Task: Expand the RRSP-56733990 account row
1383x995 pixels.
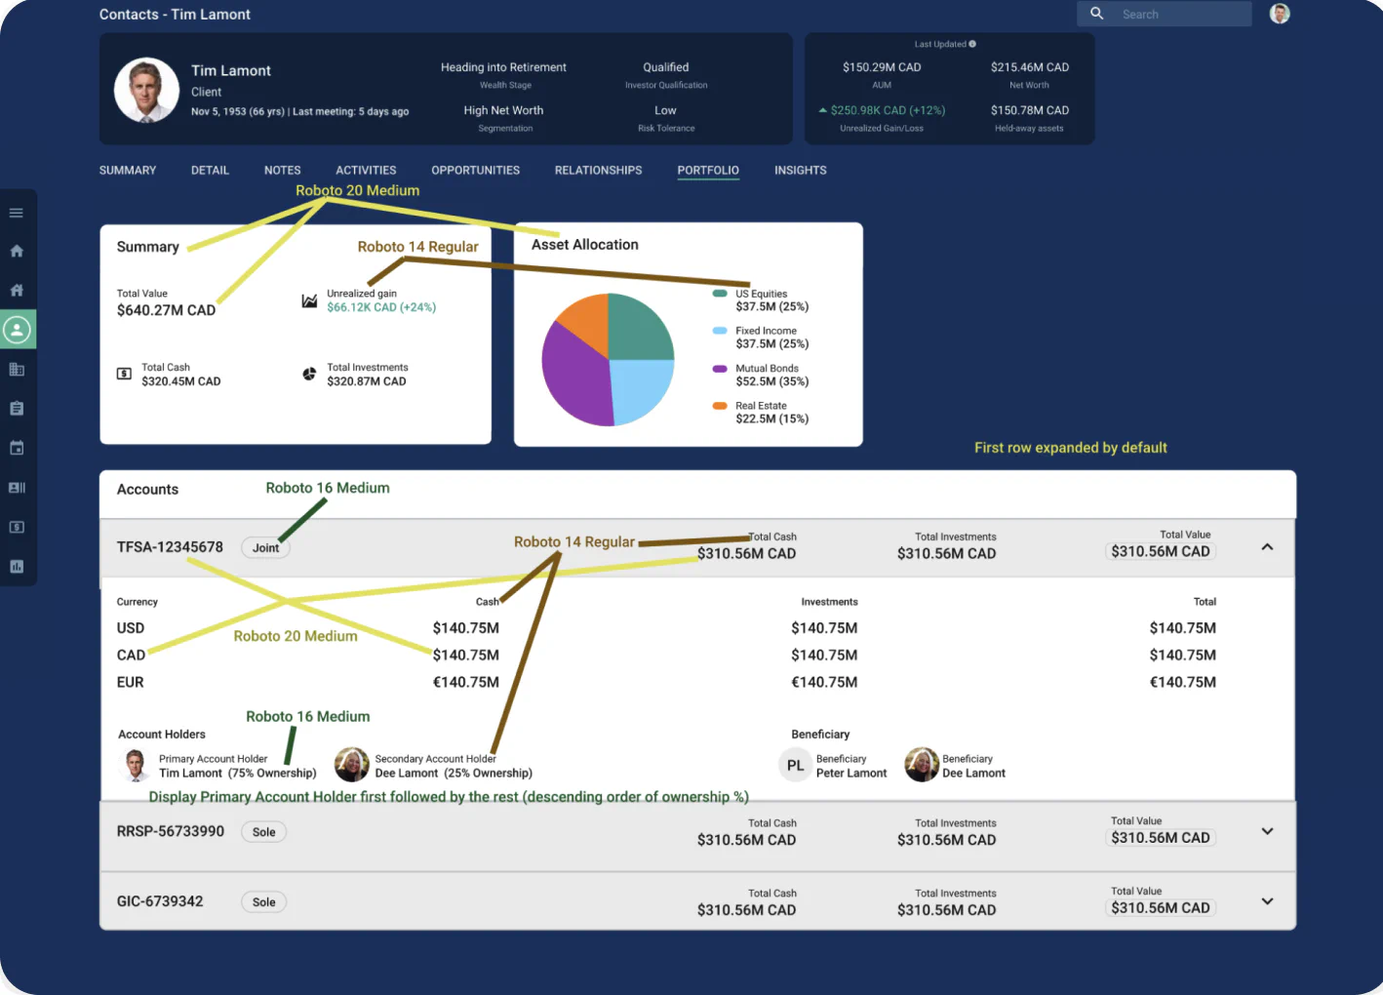Action: click(1267, 831)
